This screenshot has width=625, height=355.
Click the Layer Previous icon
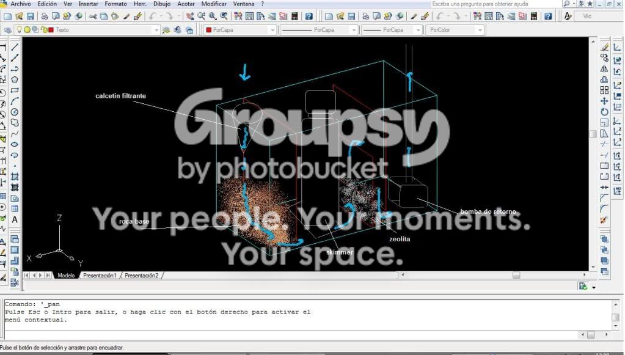click(178, 31)
